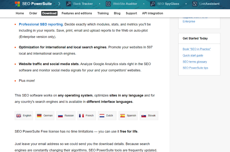
Task: Open the LinkAssistant product link
Action: tap(210, 4)
